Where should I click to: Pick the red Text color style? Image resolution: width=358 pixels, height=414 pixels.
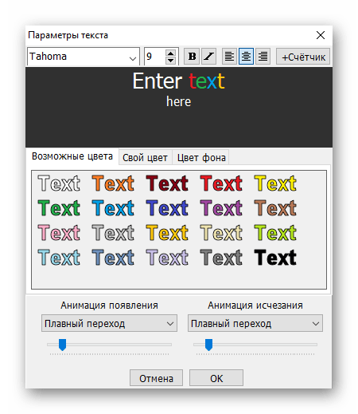(x=221, y=183)
